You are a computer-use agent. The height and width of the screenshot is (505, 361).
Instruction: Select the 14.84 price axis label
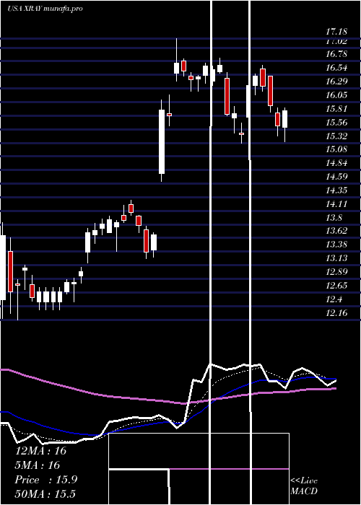(336, 162)
